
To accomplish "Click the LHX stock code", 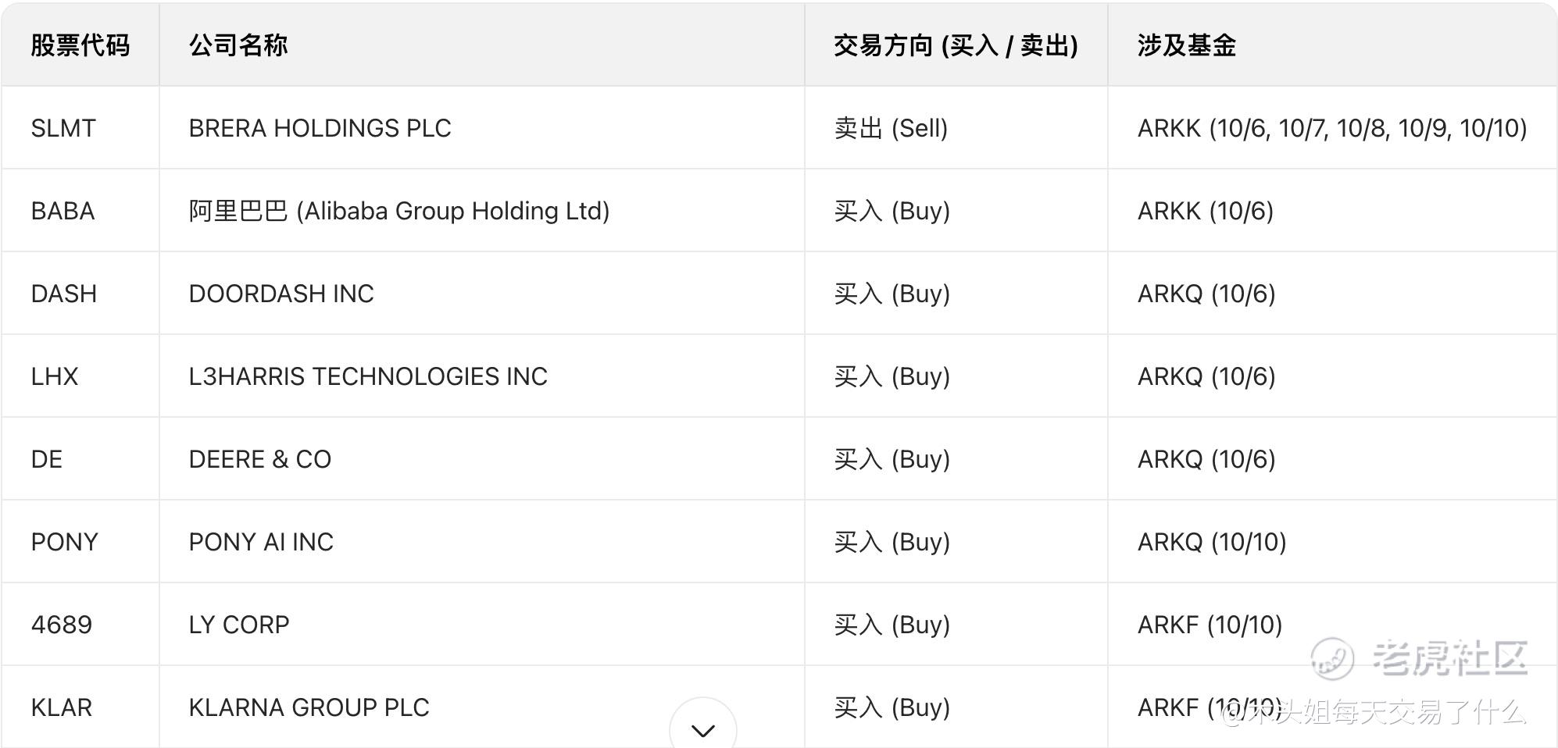I will tap(55, 376).
